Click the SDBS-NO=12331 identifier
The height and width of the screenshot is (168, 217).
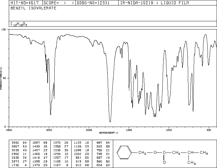click(93, 3)
